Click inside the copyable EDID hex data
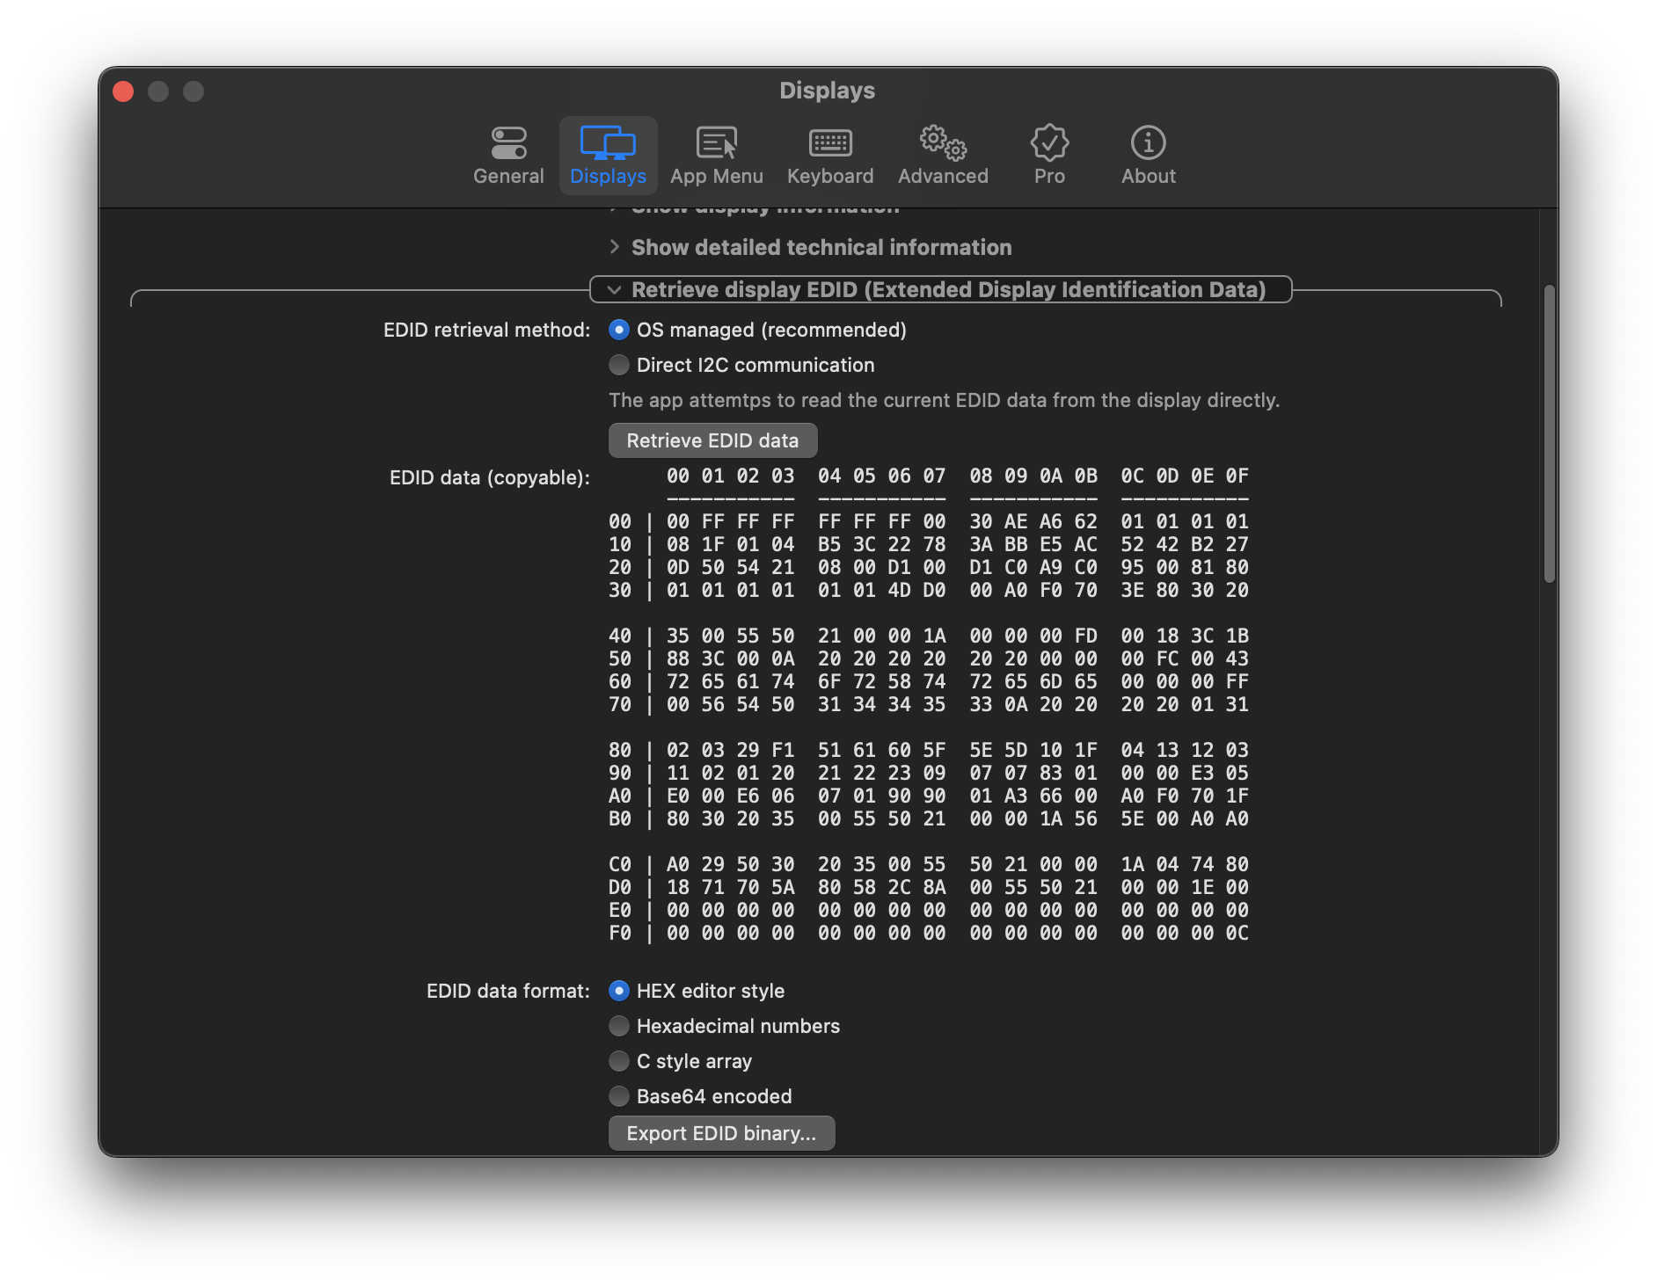This screenshot has width=1657, height=1287. [932, 703]
